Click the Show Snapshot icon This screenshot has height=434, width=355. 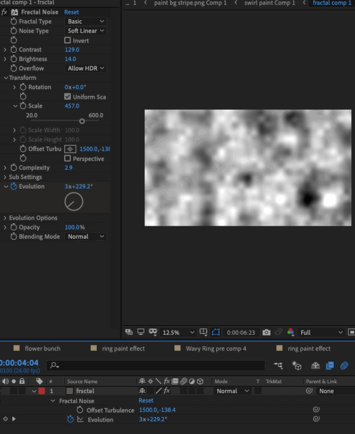279,332
